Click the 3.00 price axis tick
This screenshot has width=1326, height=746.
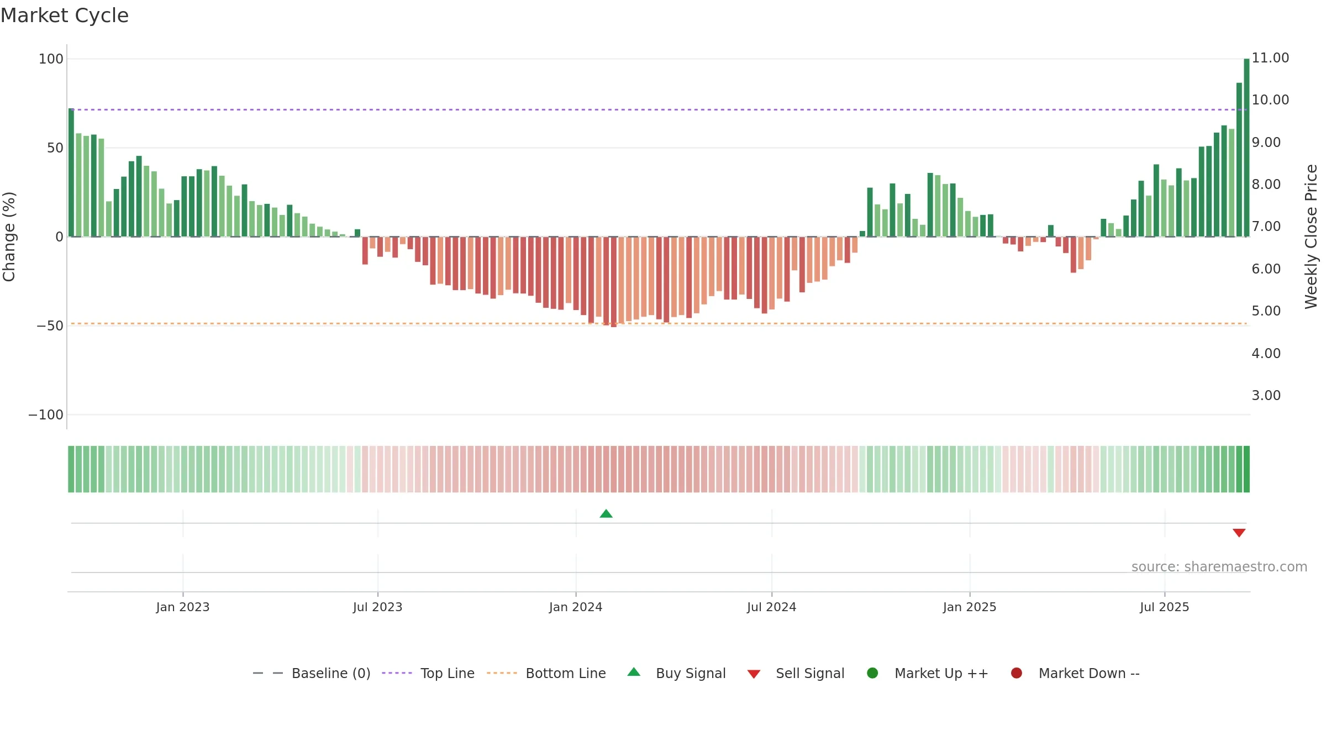coord(1266,396)
